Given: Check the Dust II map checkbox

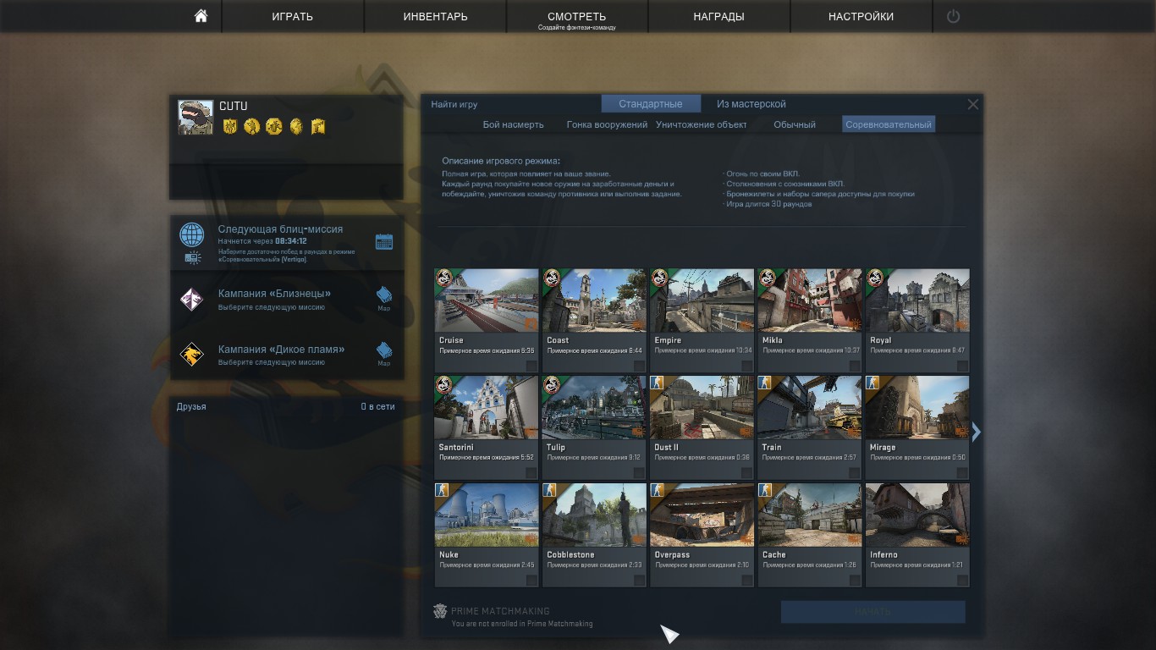Looking at the screenshot, I should [x=747, y=473].
